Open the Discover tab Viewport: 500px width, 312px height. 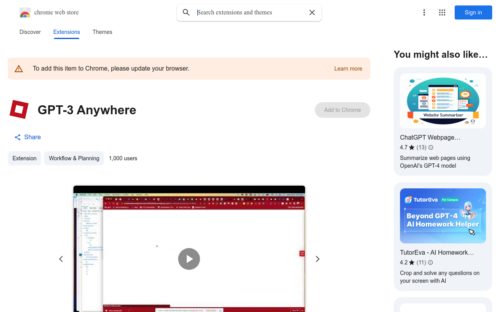tap(30, 32)
